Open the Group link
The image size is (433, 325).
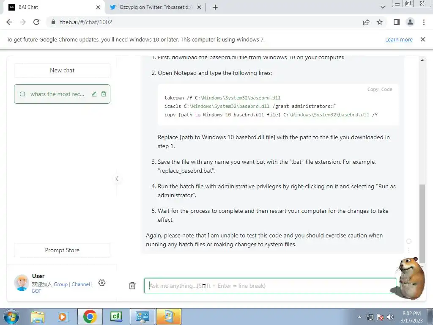(x=61, y=284)
